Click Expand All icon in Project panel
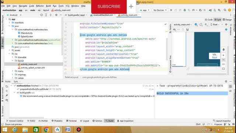 [x=46, y=15]
